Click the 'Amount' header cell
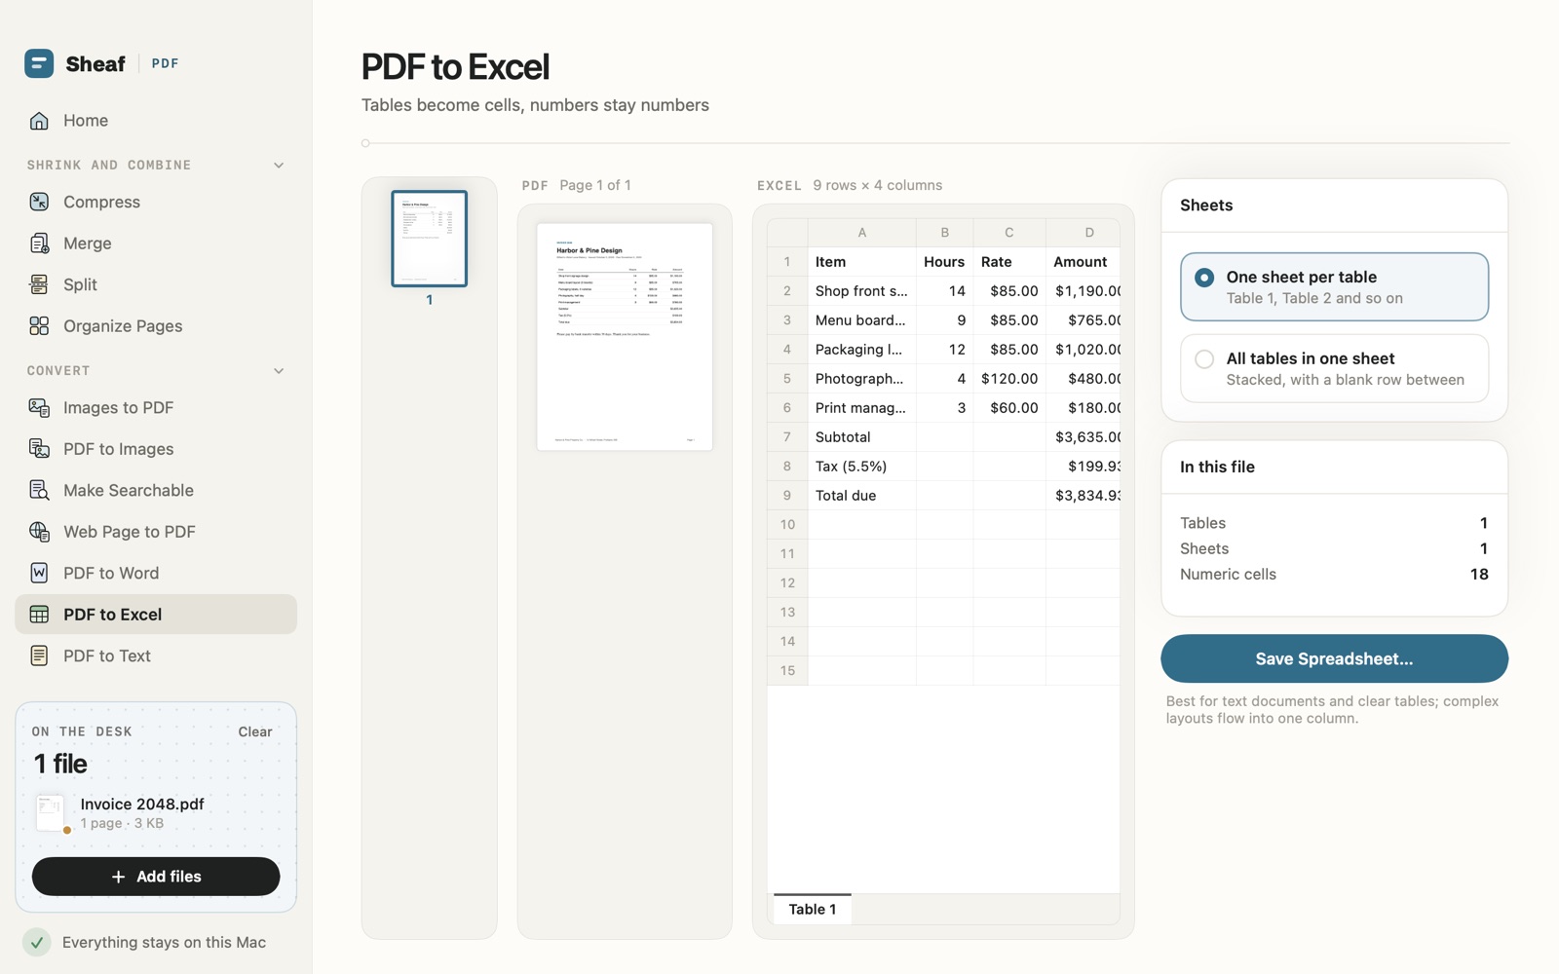This screenshot has height=974, width=1559. coord(1084,262)
